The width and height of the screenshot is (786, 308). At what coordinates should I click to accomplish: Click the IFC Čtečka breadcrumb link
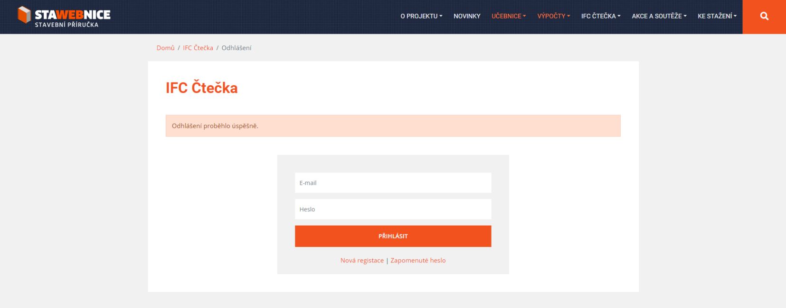pos(198,48)
